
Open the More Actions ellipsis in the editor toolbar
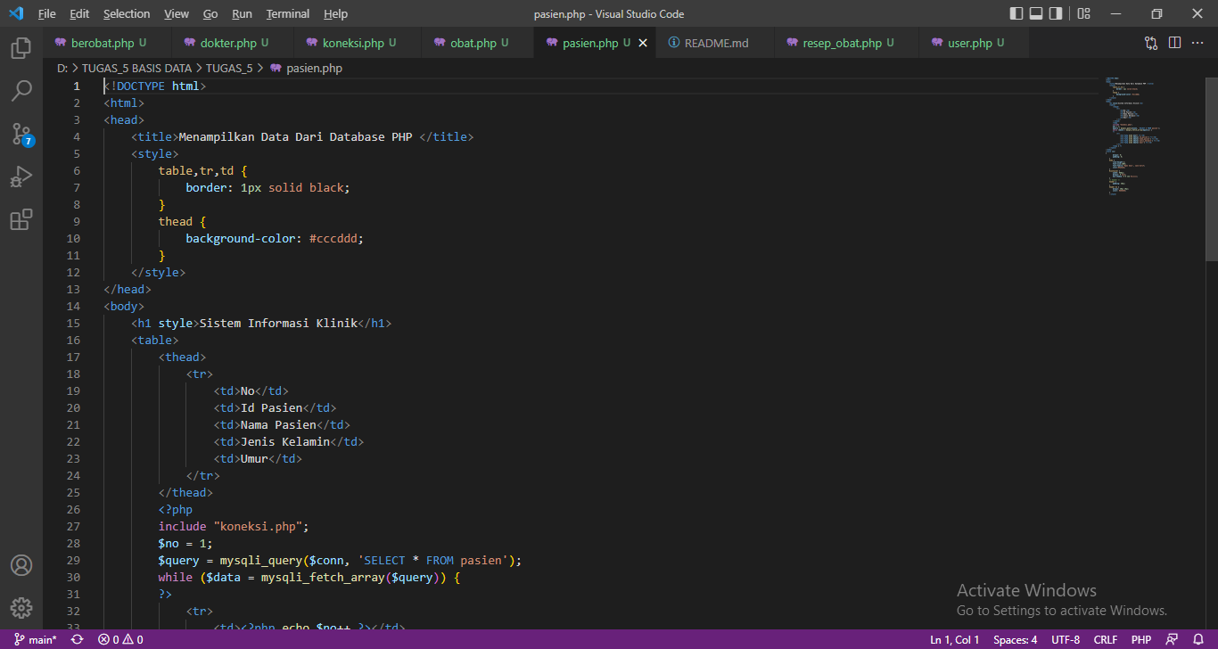(1197, 41)
